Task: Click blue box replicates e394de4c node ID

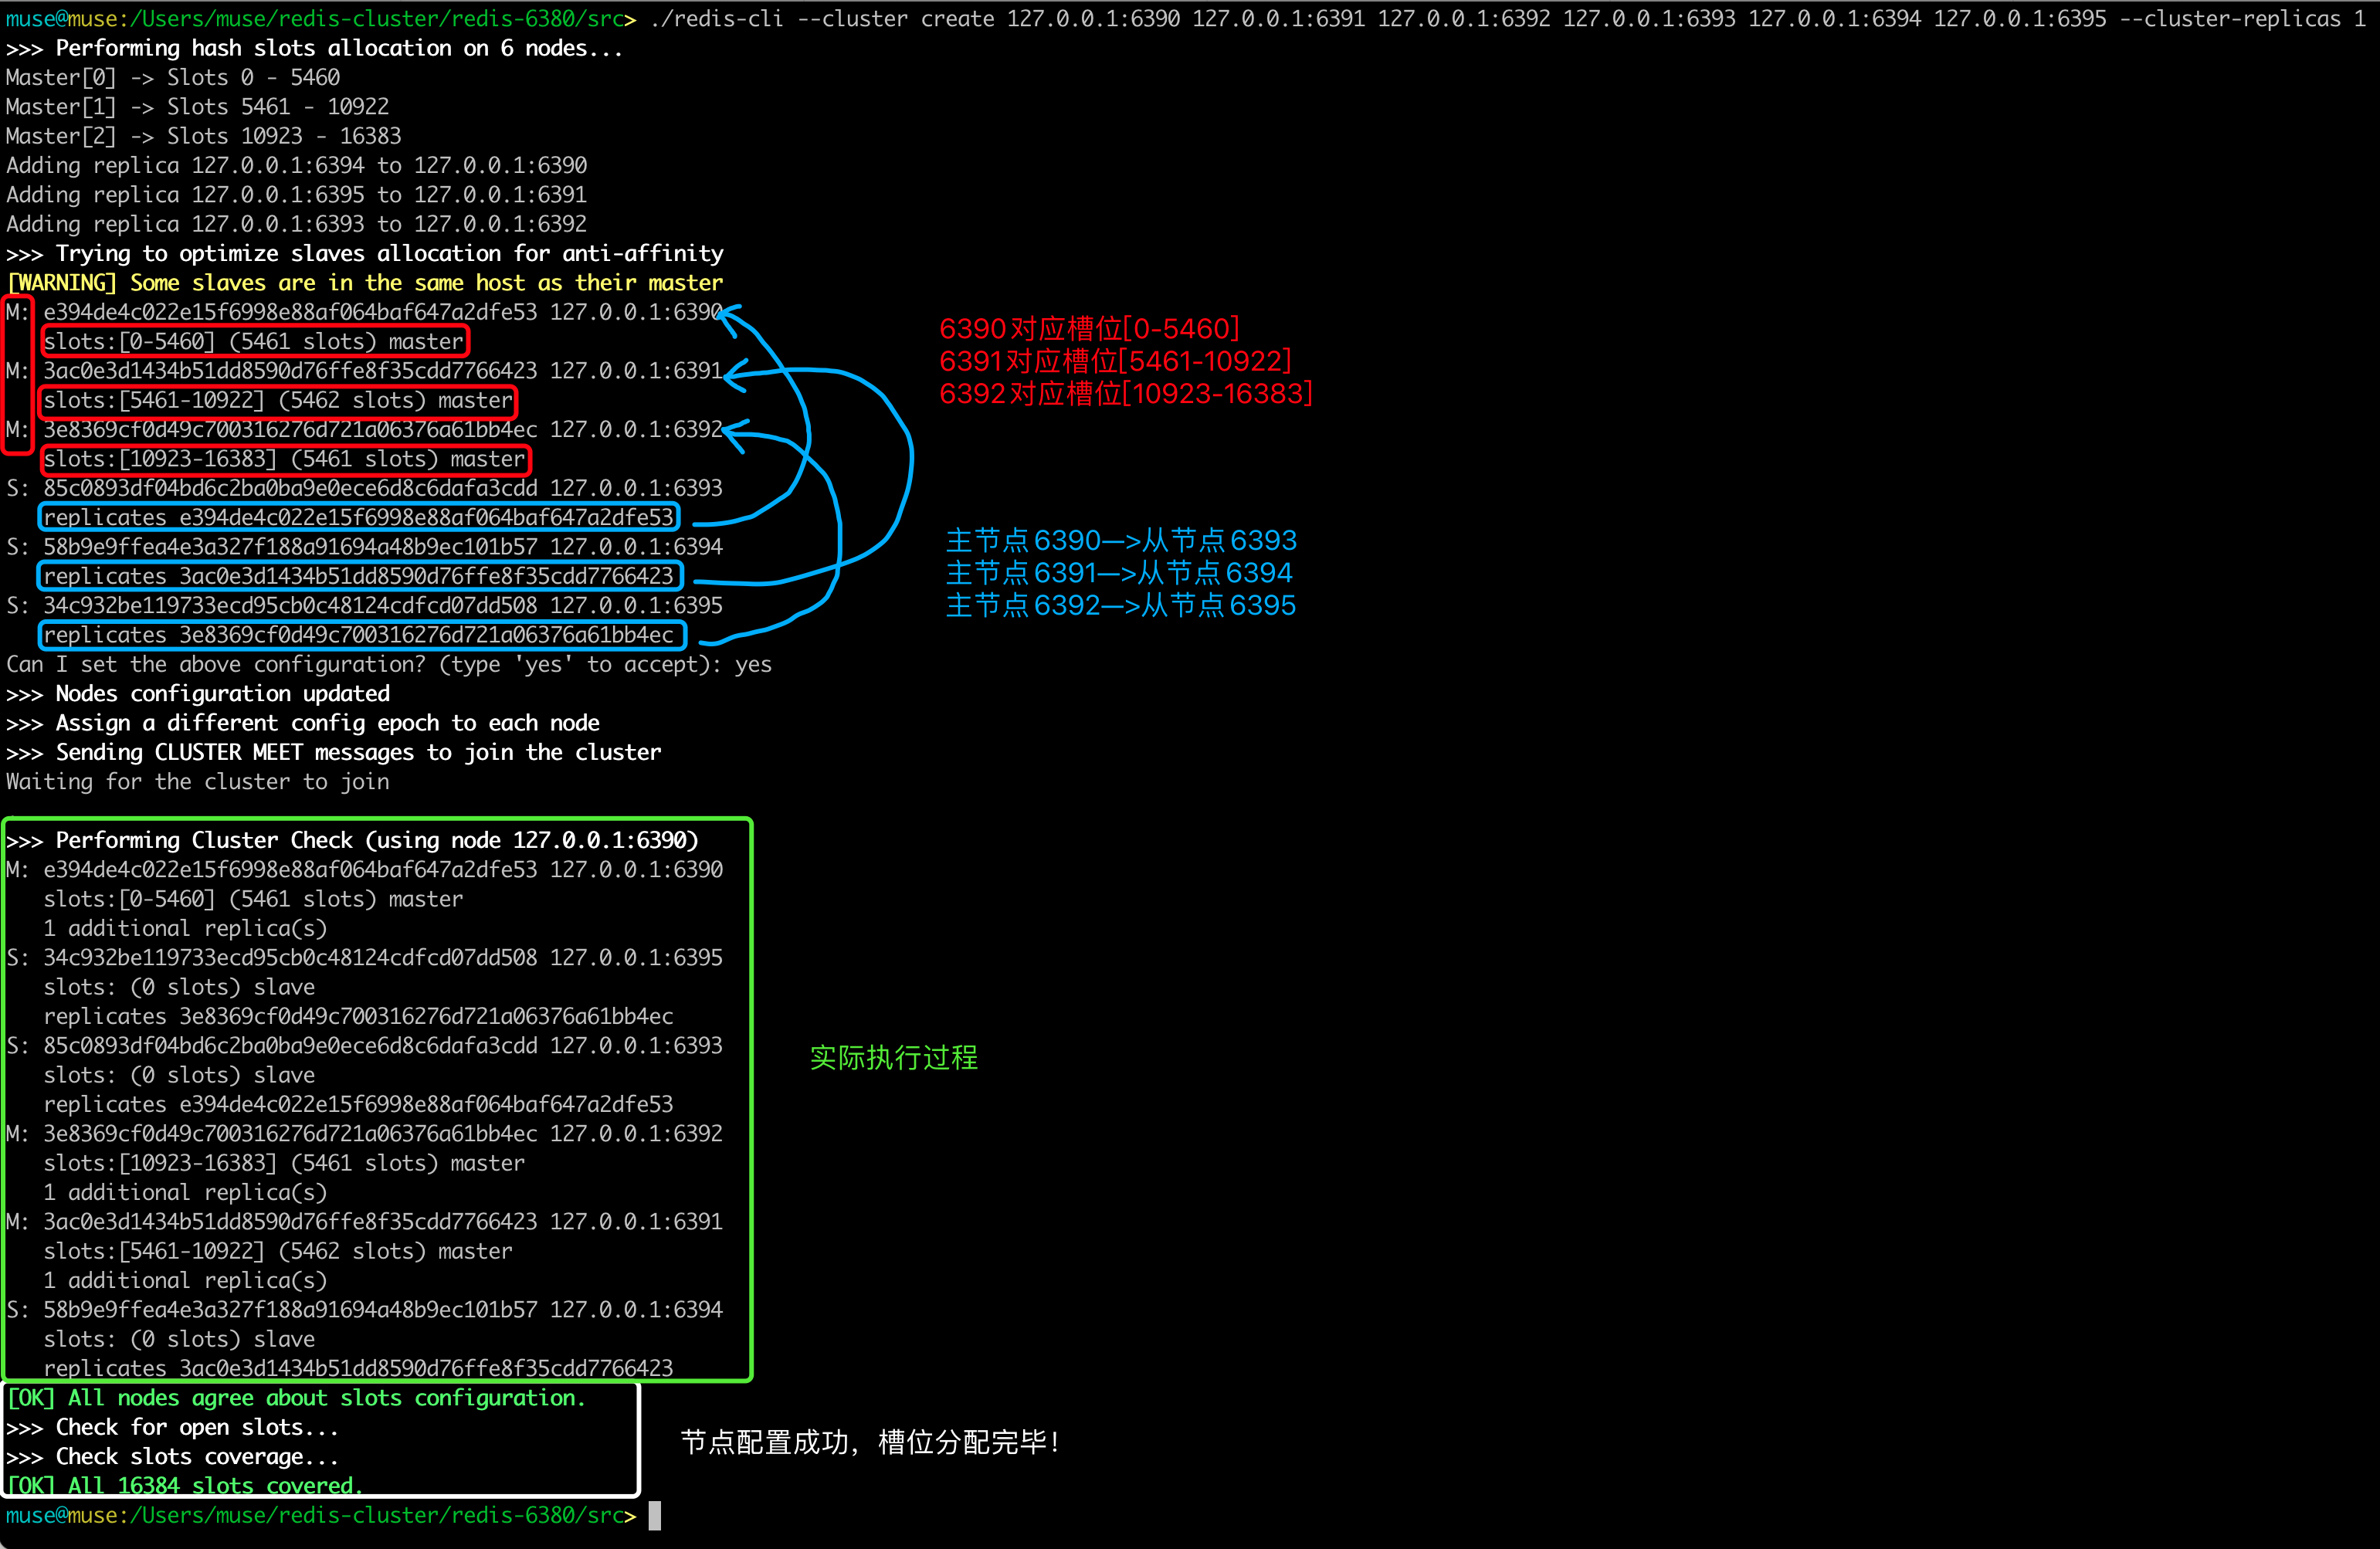Action: [x=358, y=518]
